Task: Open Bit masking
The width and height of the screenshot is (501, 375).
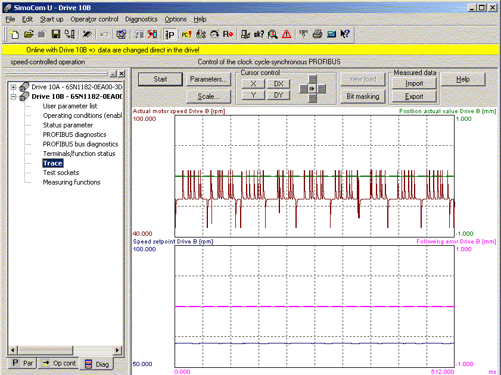Action: point(363,96)
